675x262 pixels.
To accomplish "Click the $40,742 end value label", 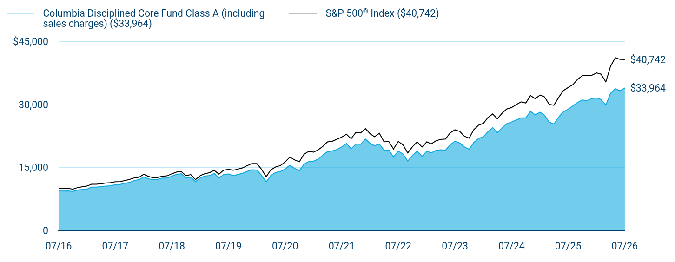I will tap(648, 59).
